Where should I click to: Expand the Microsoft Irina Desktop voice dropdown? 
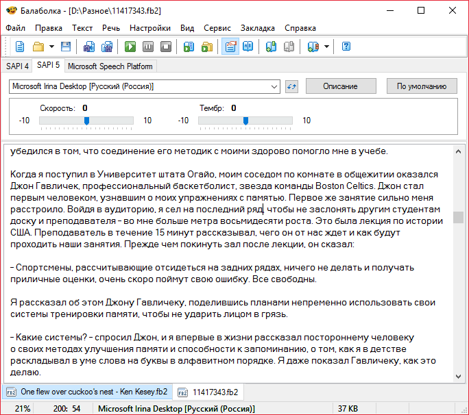click(x=274, y=87)
